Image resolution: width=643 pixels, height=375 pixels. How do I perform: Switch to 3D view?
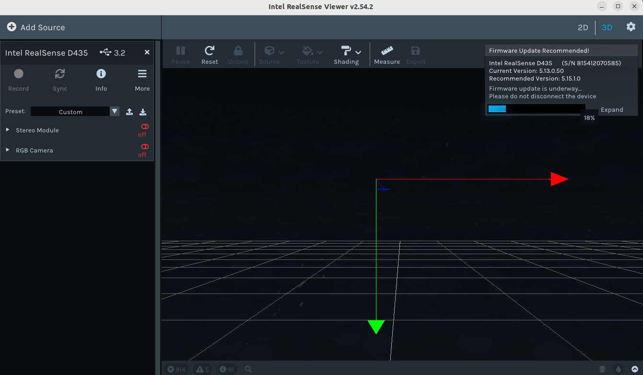tap(607, 27)
